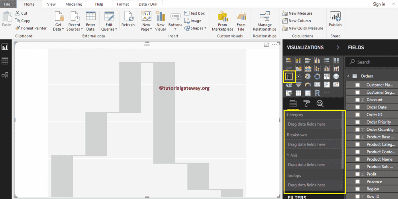Click the Publish button

pos(335,19)
